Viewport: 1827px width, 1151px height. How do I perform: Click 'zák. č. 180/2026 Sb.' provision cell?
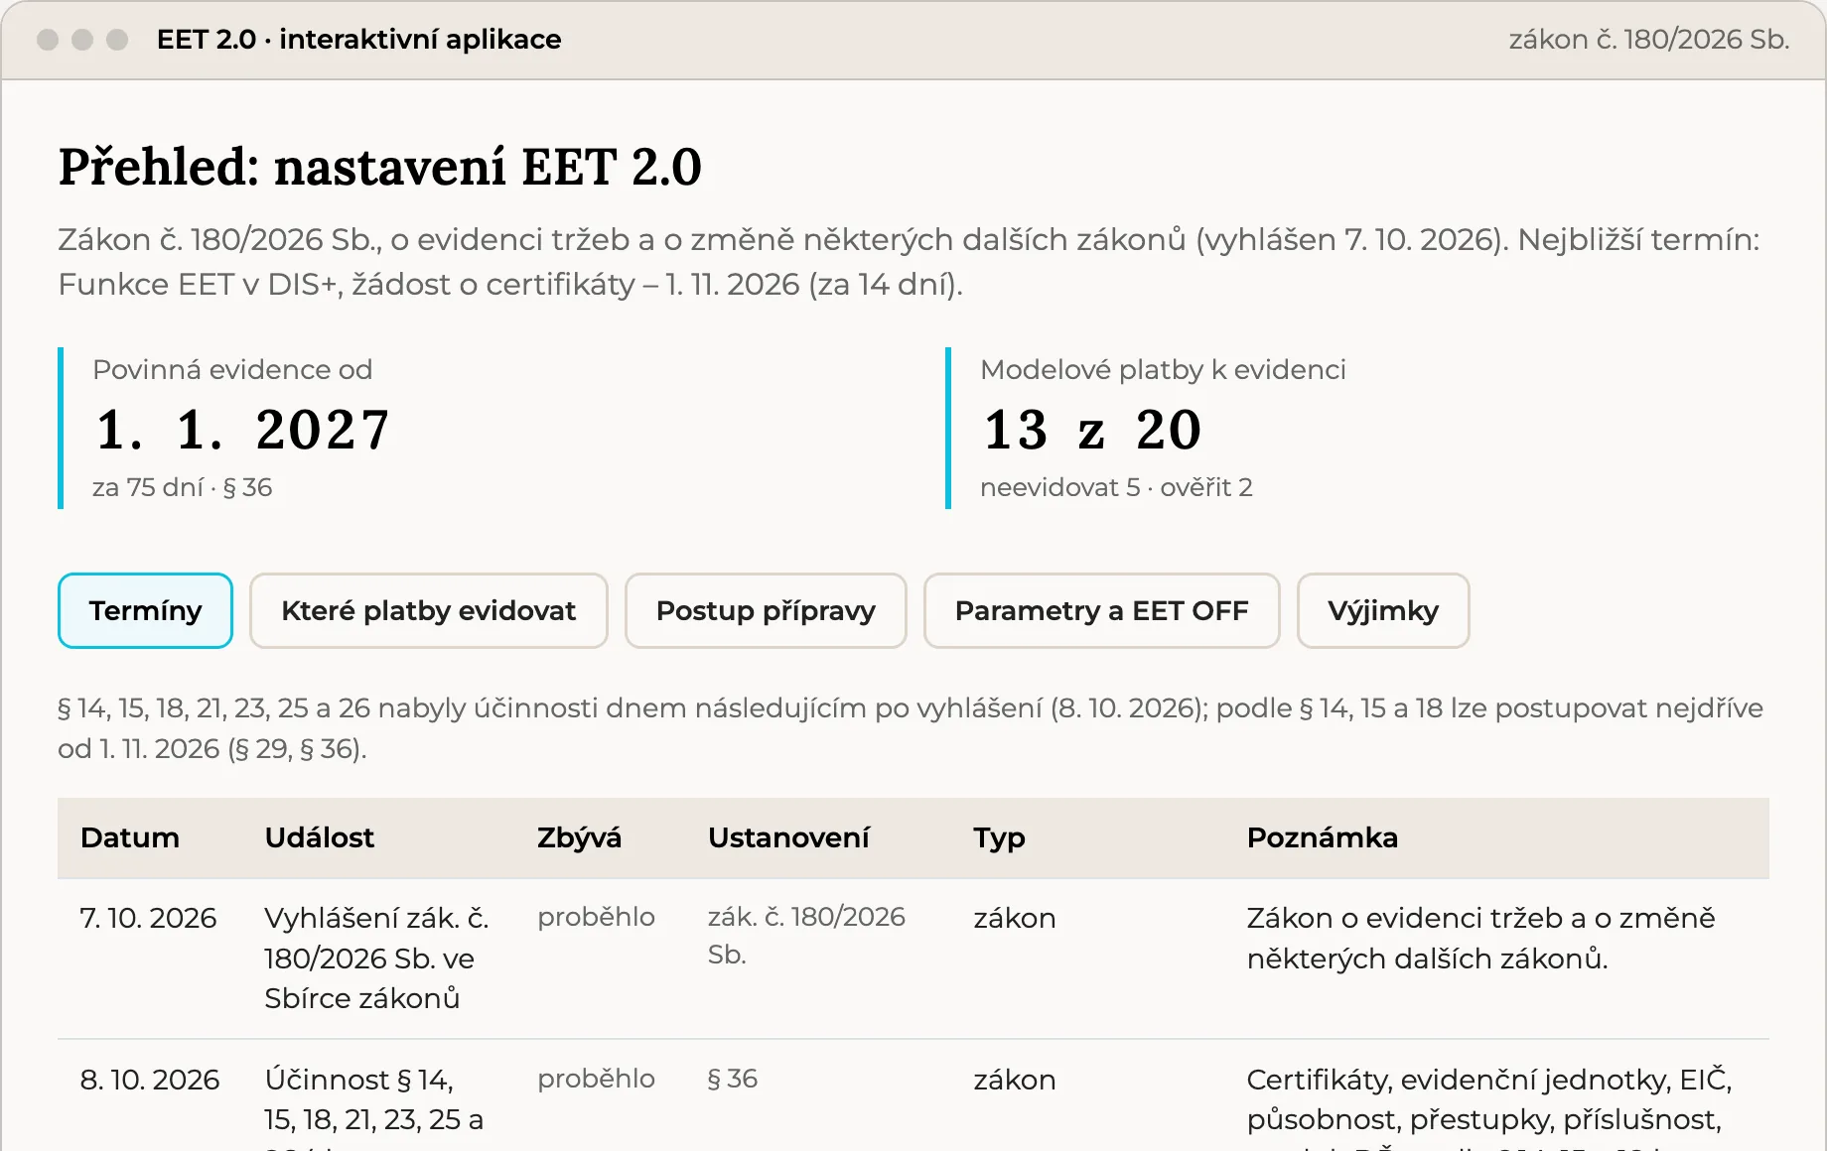pyautogui.click(x=806, y=936)
